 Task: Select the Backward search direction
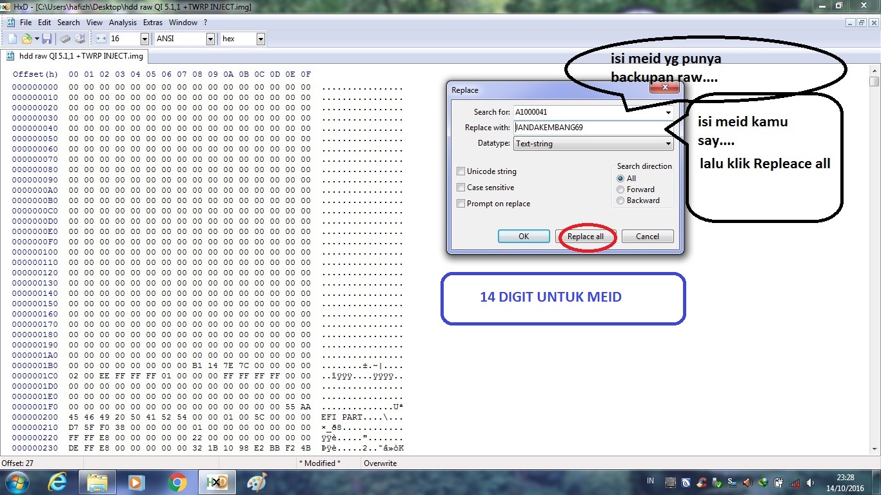[620, 200]
